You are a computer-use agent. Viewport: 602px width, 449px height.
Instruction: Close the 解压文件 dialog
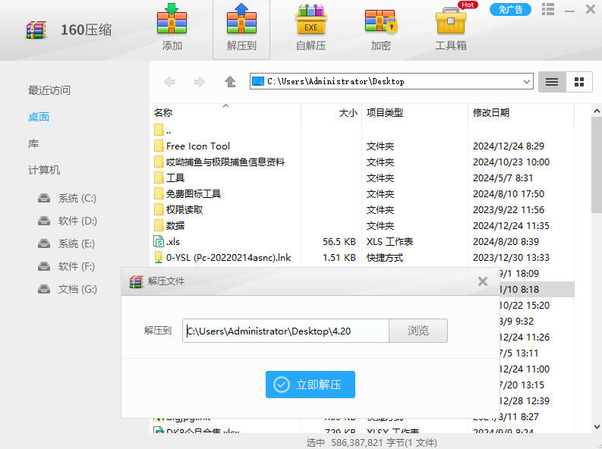[x=482, y=281]
